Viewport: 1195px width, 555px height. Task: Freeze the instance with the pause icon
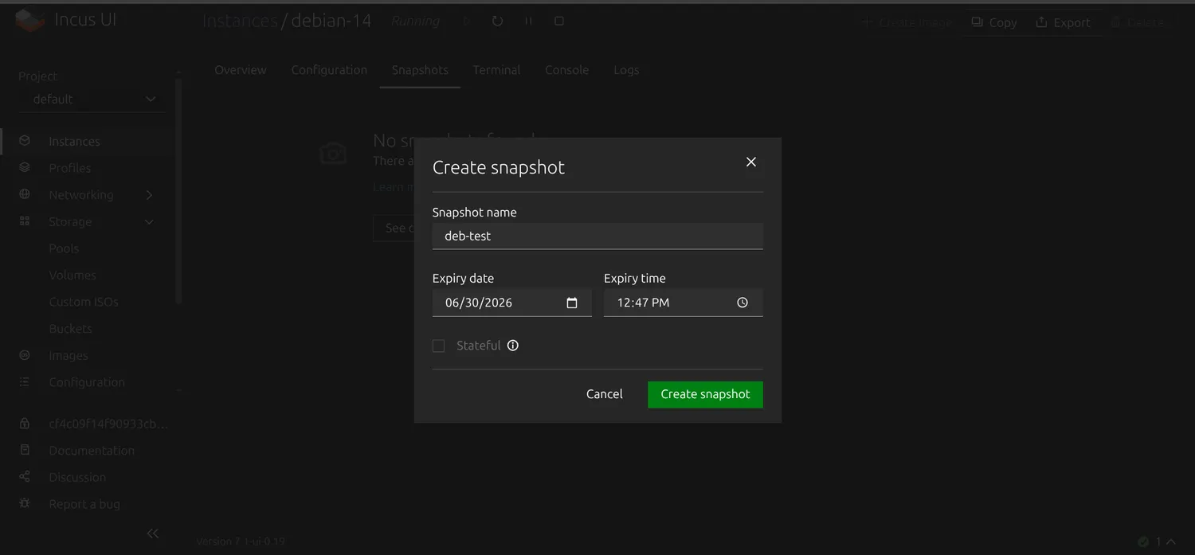pos(528,21)
